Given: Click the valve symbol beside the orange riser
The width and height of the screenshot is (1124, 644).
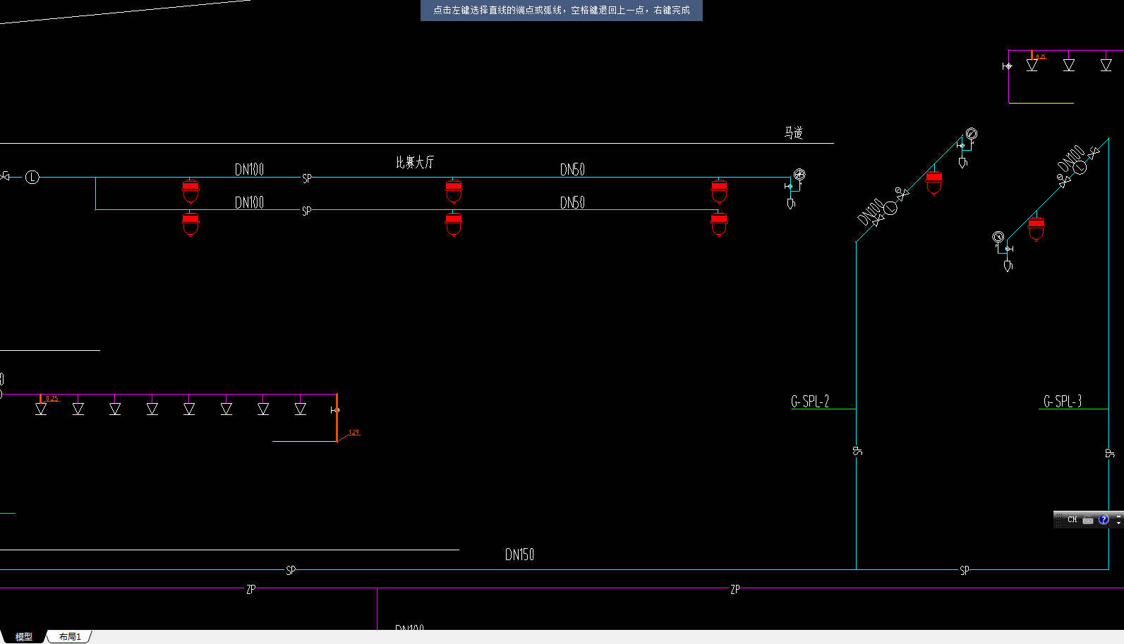Looking at the screenshot, I should coord(334,410).
